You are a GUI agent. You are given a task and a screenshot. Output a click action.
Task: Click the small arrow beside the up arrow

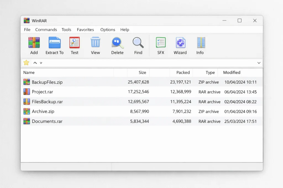41,63
